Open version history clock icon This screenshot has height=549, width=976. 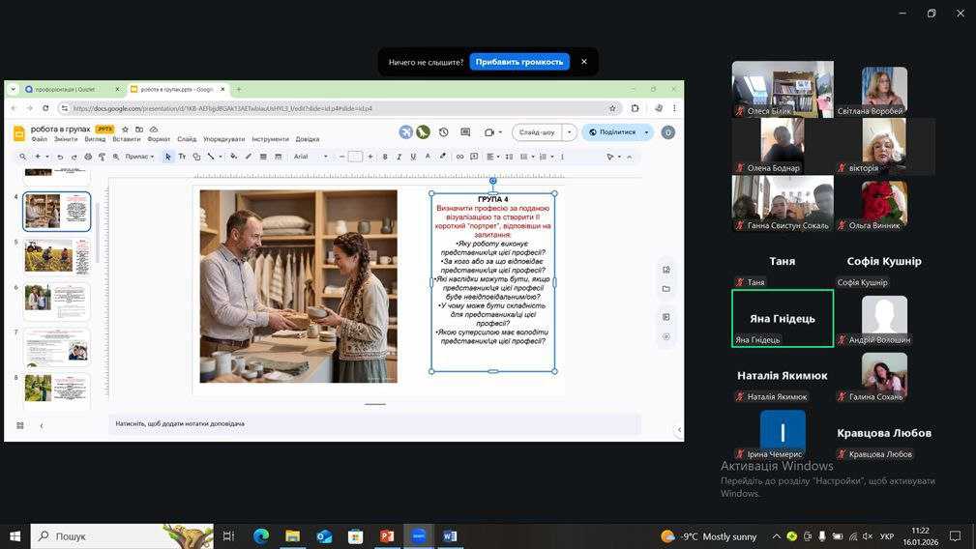click(x=443, y=132)
